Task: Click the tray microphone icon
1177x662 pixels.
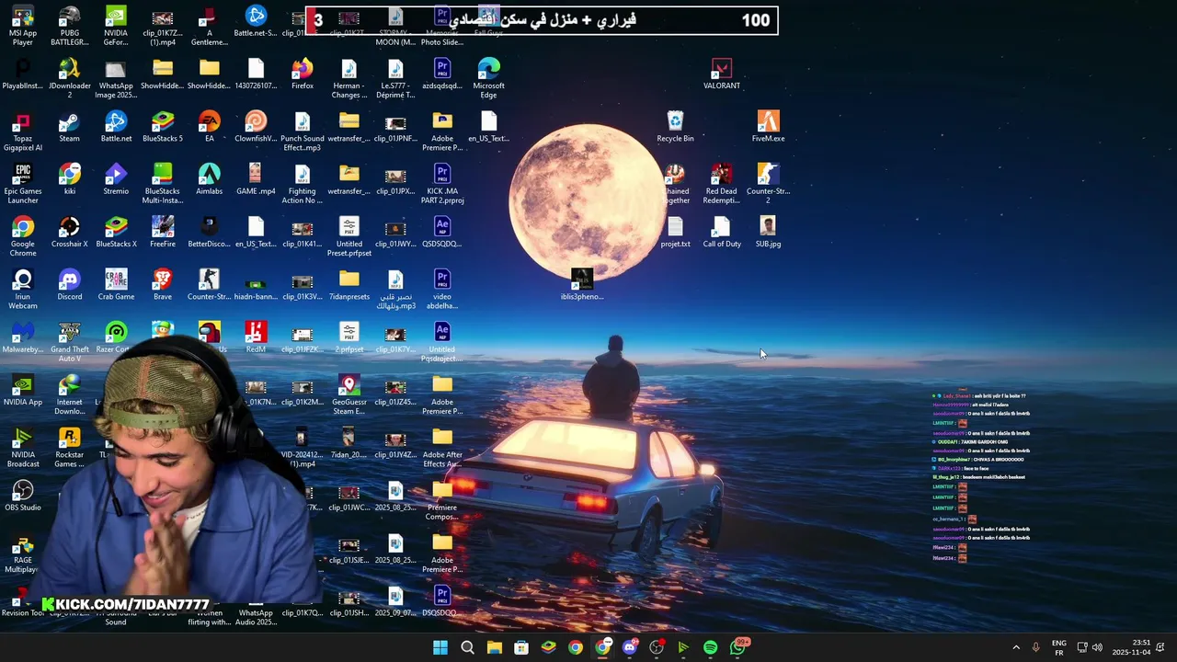Action: coord(1035,647)
